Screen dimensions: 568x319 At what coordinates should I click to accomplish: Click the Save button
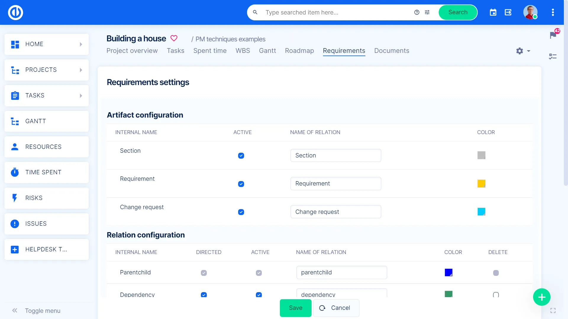pos(296,308)
